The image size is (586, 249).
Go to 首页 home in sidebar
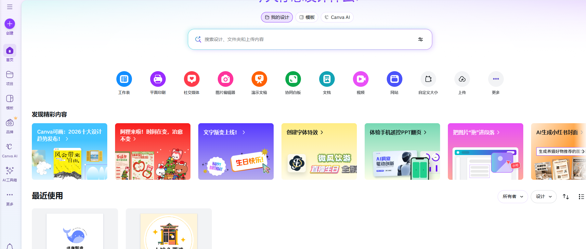(10, 53)
